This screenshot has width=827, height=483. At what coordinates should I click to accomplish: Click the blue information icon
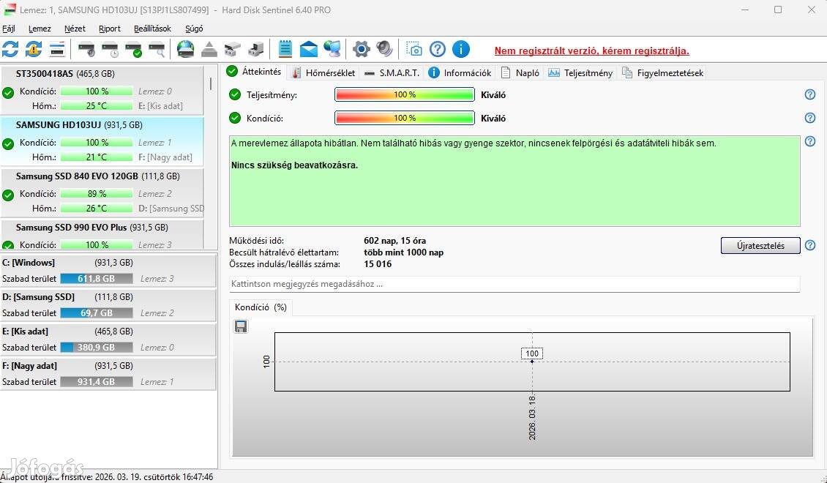(x=460, y=49)
